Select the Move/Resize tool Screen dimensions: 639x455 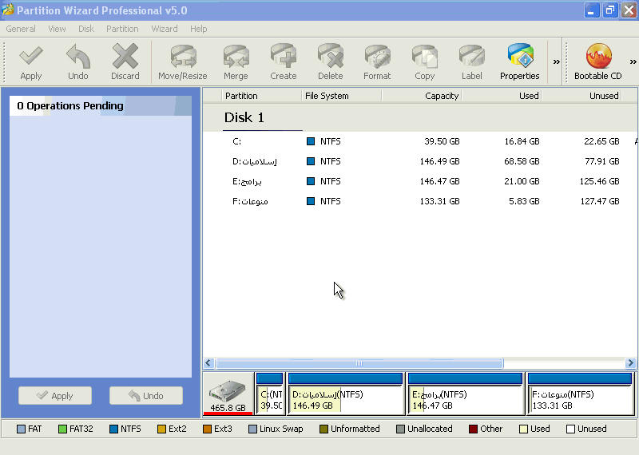(x=183, y=62)
